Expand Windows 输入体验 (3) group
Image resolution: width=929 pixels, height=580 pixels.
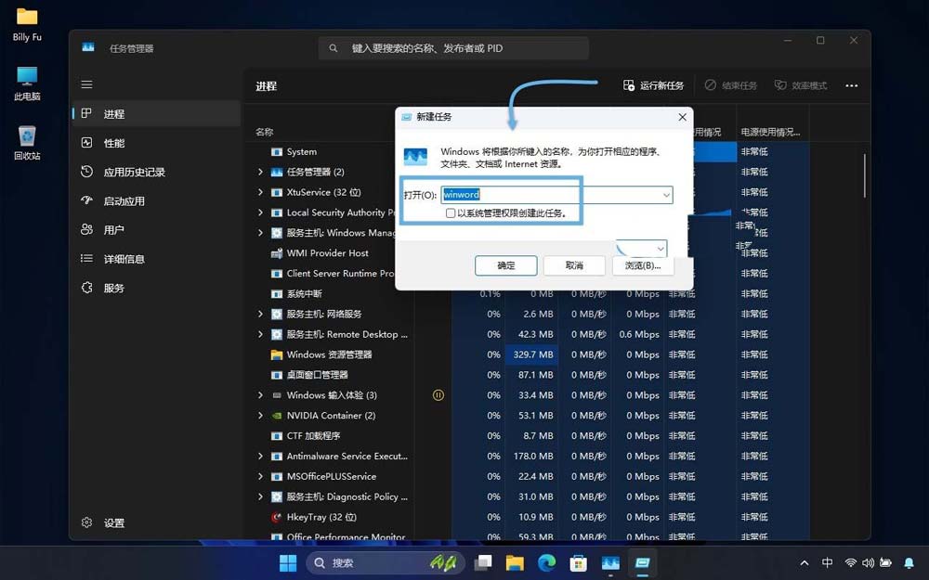click(x=260, y=394)
